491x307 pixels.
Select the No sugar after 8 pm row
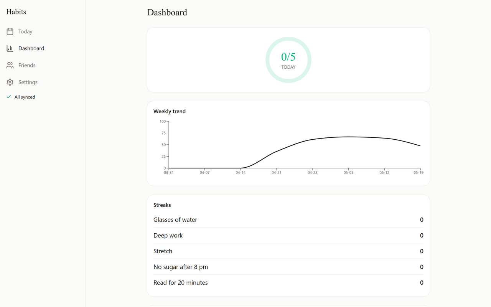pyautogui.click(x=288, y=267)
